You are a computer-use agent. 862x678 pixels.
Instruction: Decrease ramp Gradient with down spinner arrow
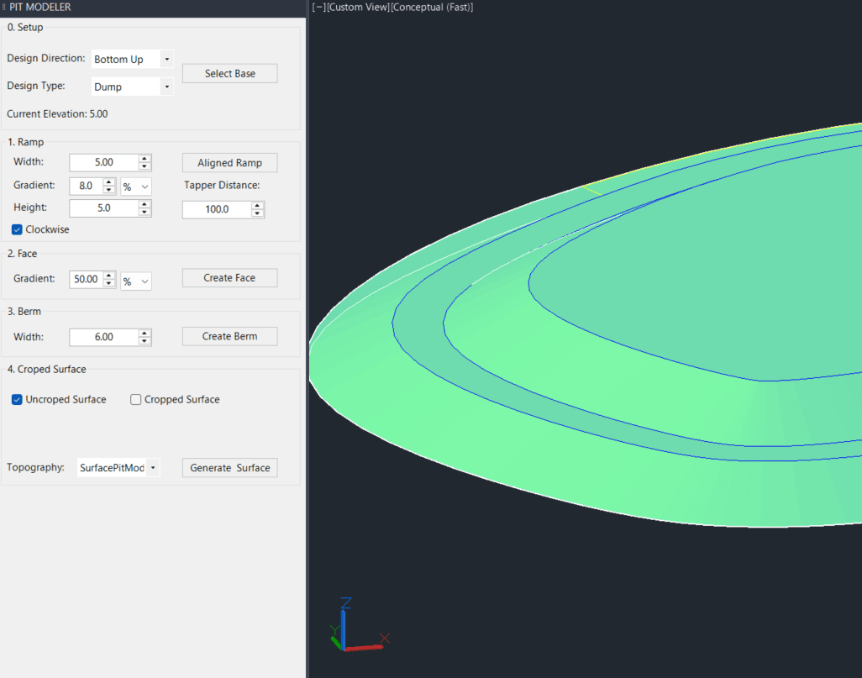click(x=109, y=190)
